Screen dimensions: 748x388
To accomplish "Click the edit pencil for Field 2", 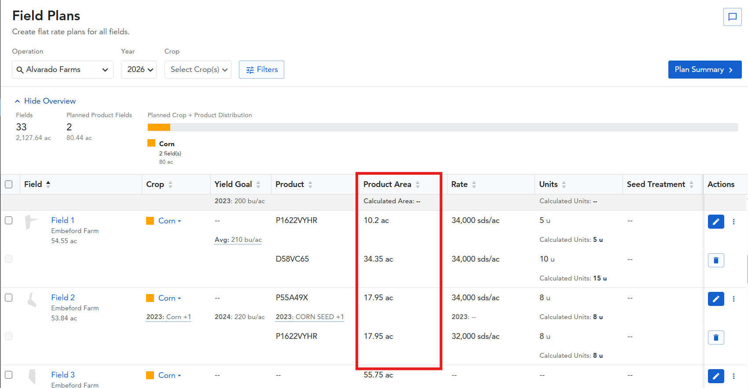I will click(x=716, y=299).
